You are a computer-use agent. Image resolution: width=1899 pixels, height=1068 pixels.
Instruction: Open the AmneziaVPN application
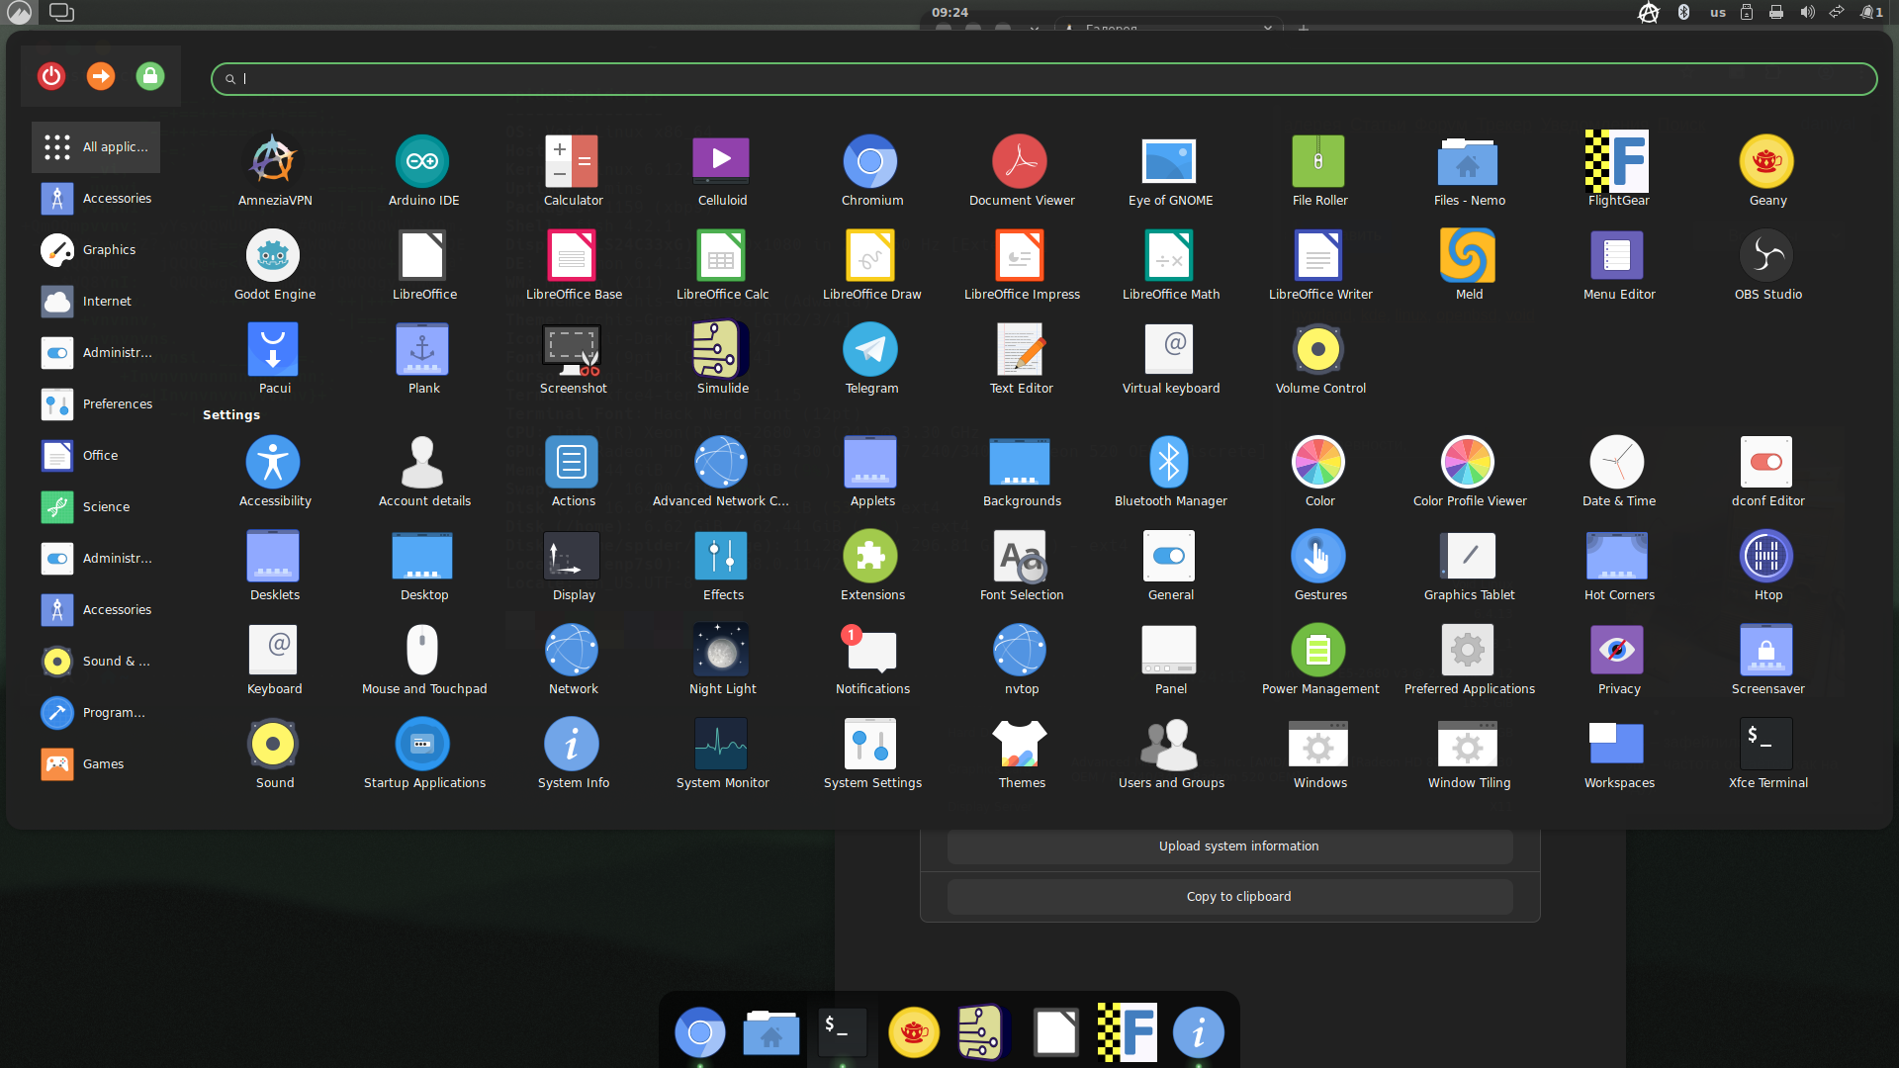coord(273,162)
